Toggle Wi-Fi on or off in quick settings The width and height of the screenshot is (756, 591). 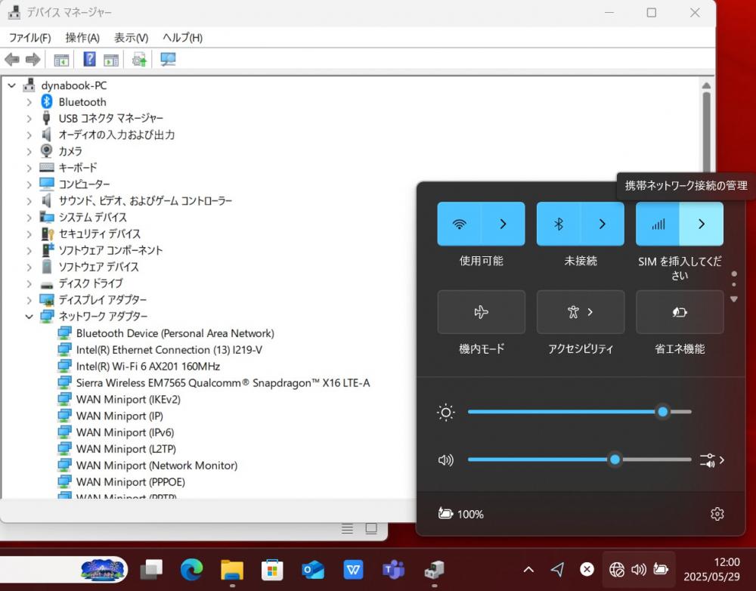[x=459, y=224]
